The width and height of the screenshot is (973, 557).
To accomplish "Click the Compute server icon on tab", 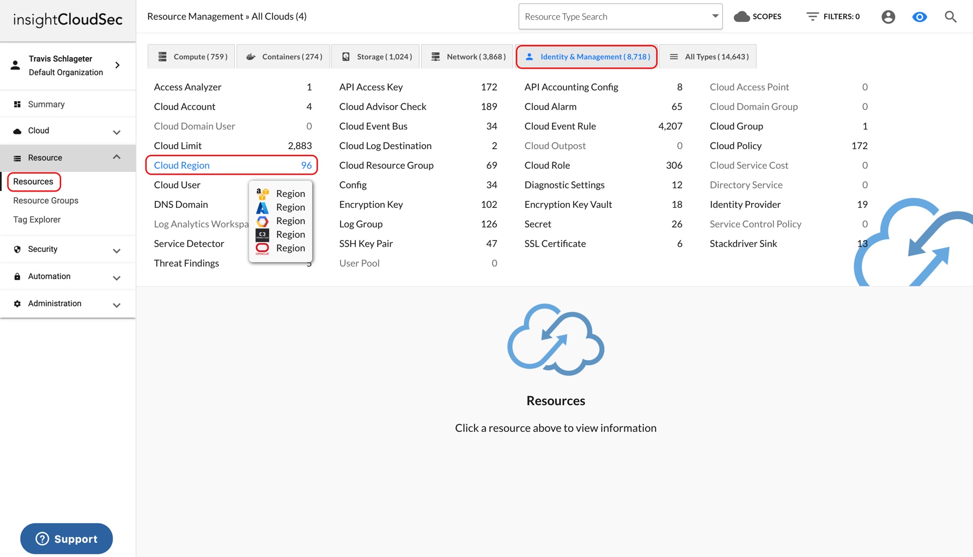I will (x=162, y=57).
